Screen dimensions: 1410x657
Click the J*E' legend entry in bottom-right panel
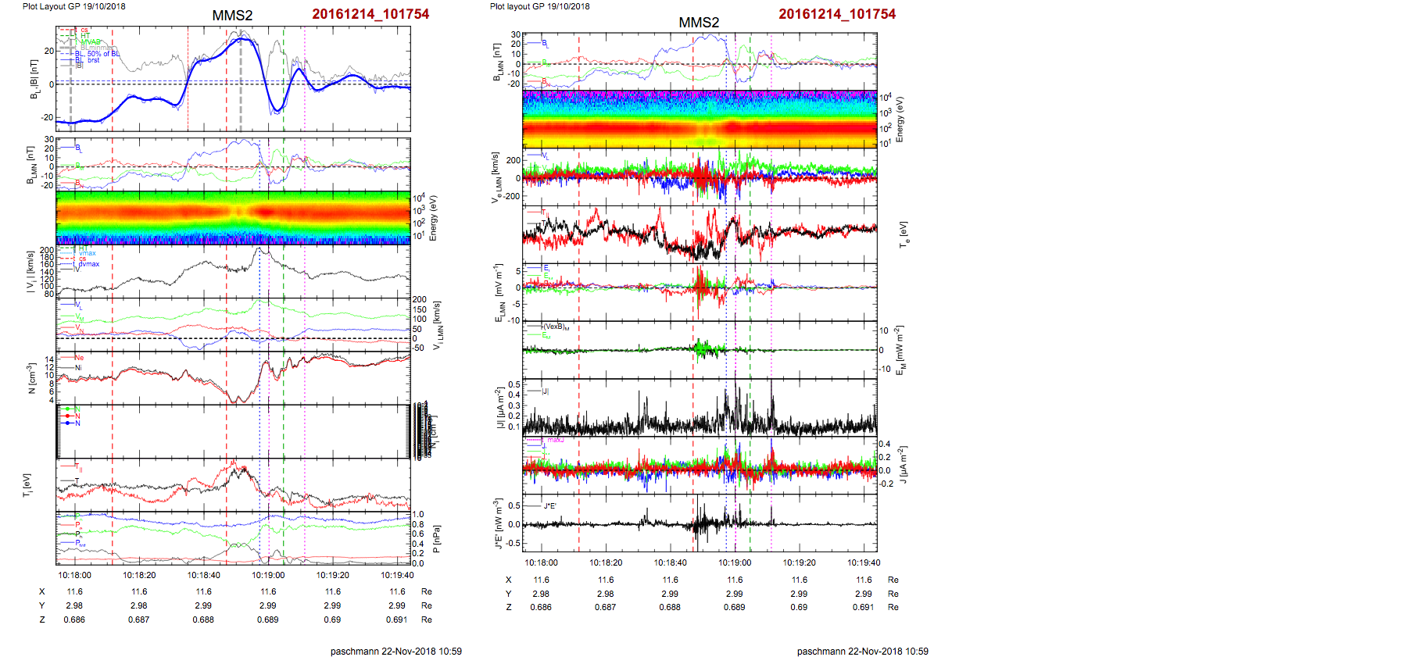(x=549, y=506)
